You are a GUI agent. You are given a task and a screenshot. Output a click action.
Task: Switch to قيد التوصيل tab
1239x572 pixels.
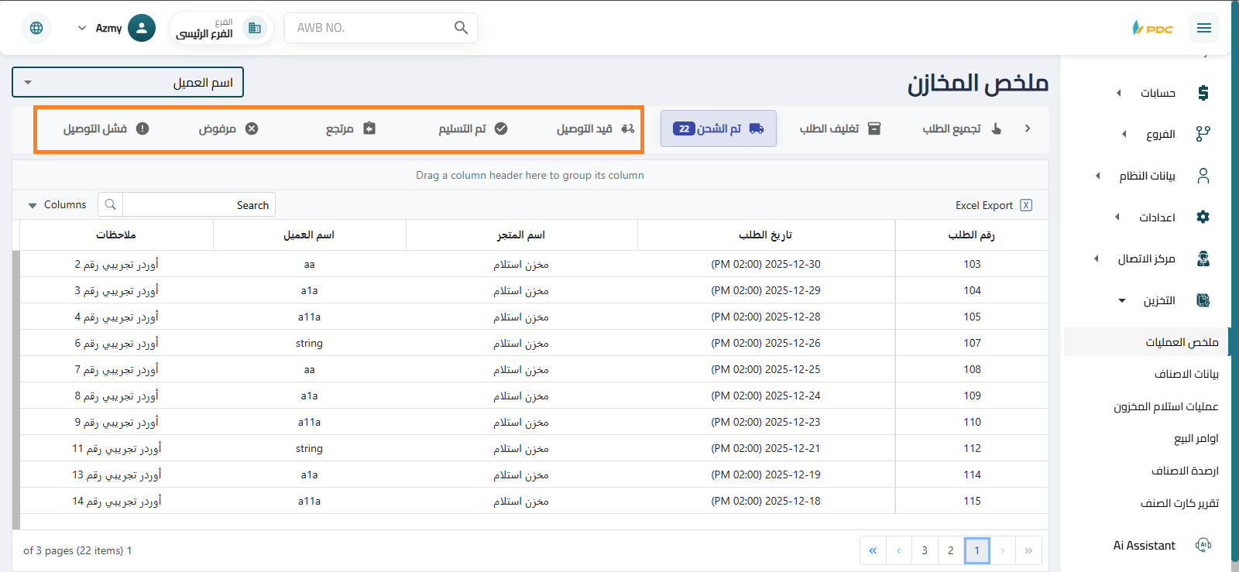coord(595,128)
